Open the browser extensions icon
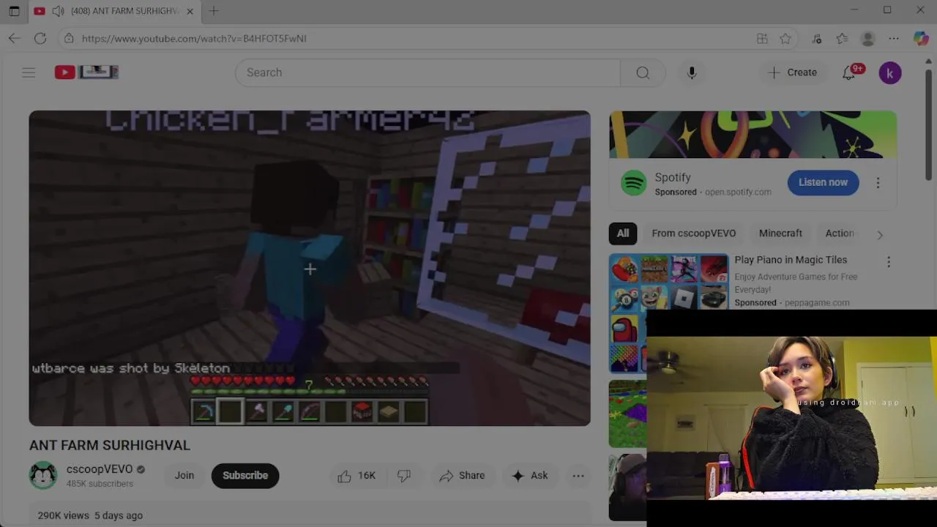Viewport: 937px width, 527px height. tap(817, 38)
